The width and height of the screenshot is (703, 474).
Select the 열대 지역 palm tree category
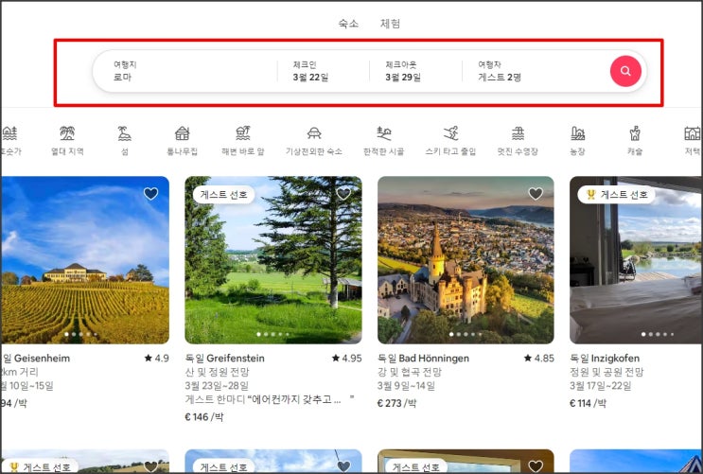click(x=67, y=140)
